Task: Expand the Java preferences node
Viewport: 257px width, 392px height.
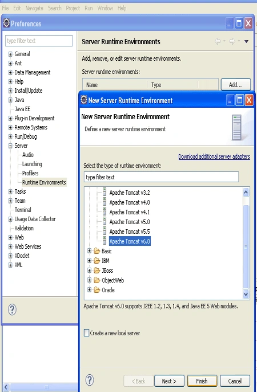Action: 10,100
